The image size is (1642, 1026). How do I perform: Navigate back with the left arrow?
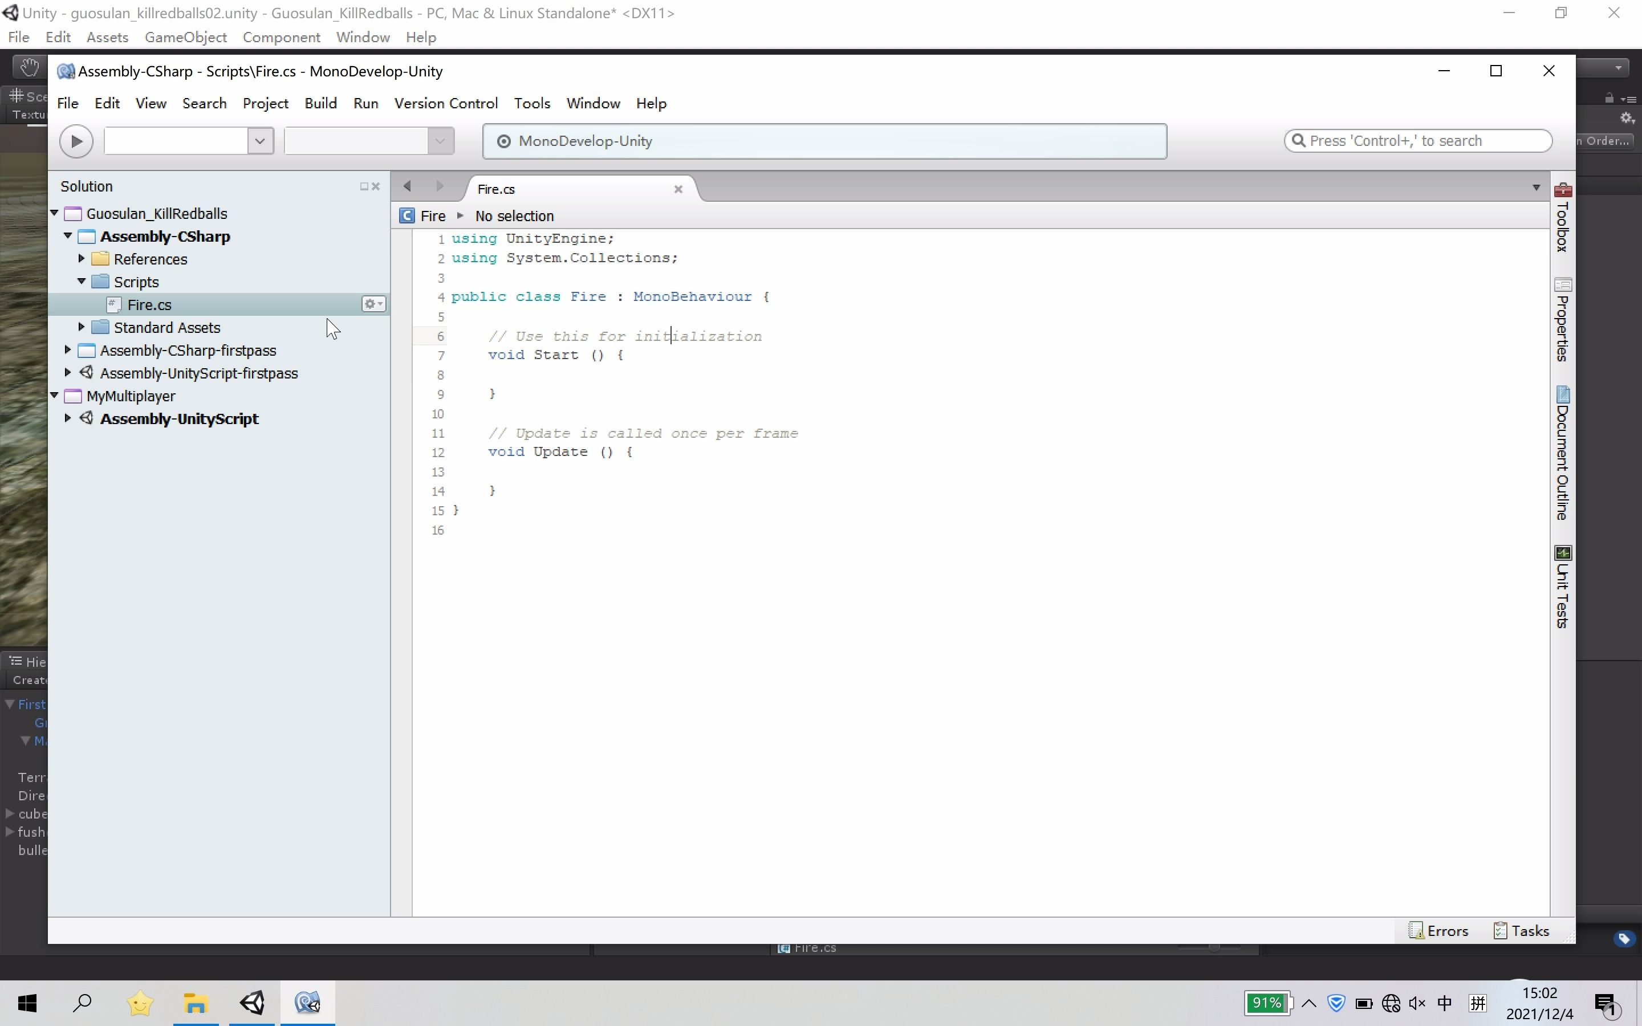(407, 186)
